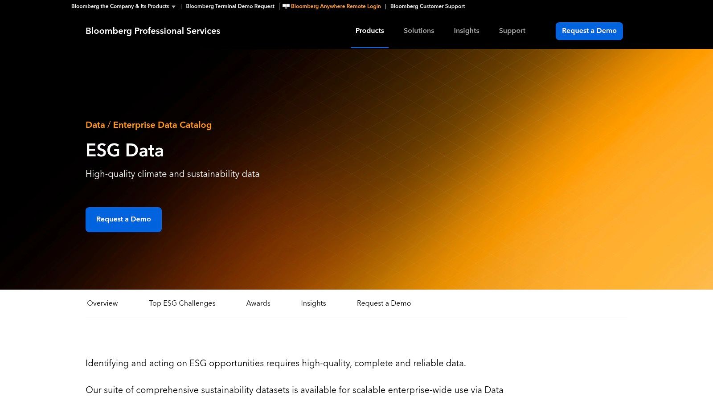Click the header Request a Demo button
The height and width of the screenshot is (401, 713).
tap(589, 31)
